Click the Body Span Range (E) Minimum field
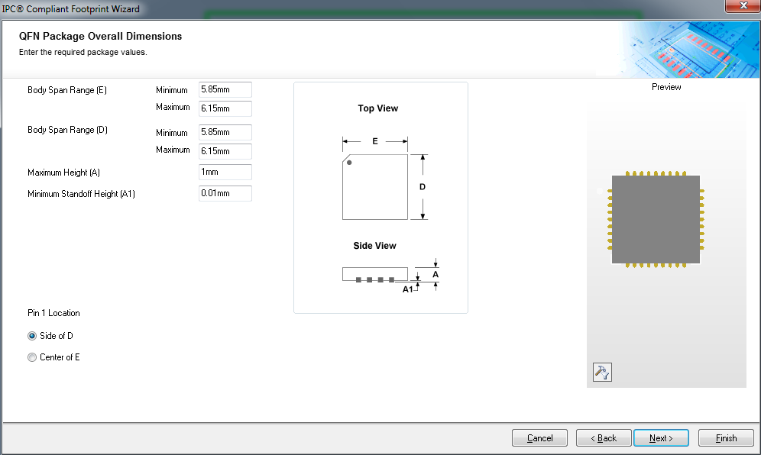This screenshot has height=455, width=761. tap(225, 90)
